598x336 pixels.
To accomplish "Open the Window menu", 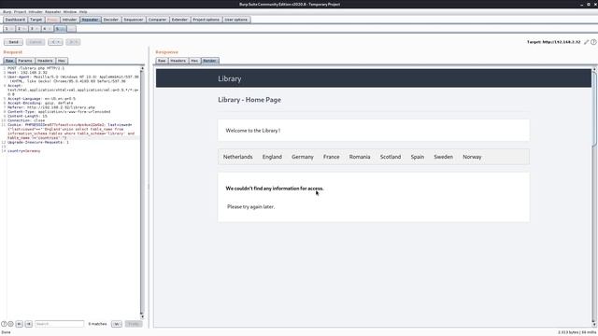I will tap(70, 12).
